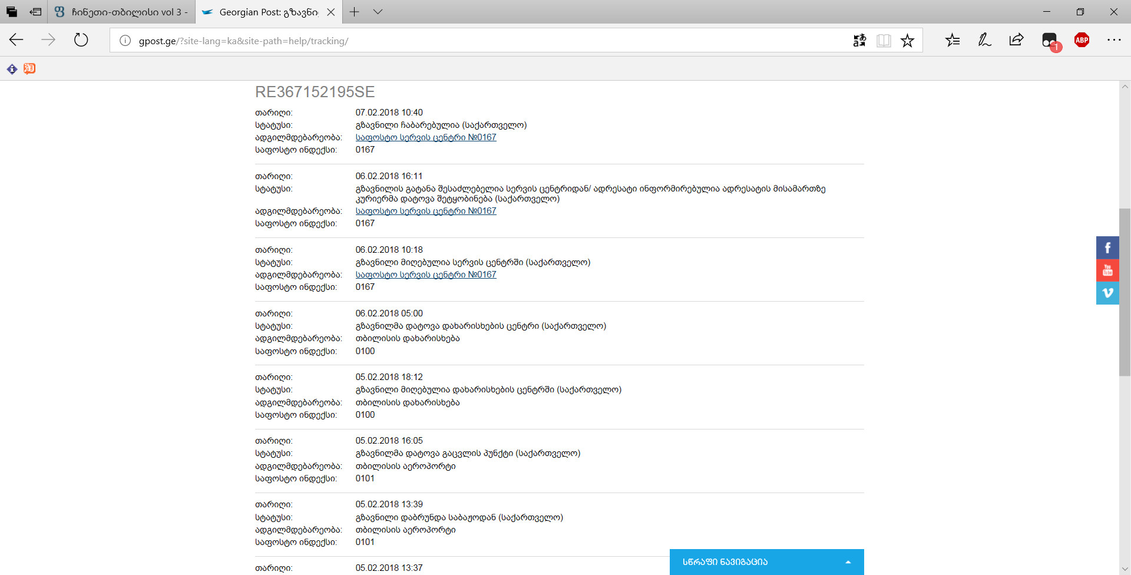1131x575 pixels.
Task: Open the translate page icon
Action: (859, 41)
